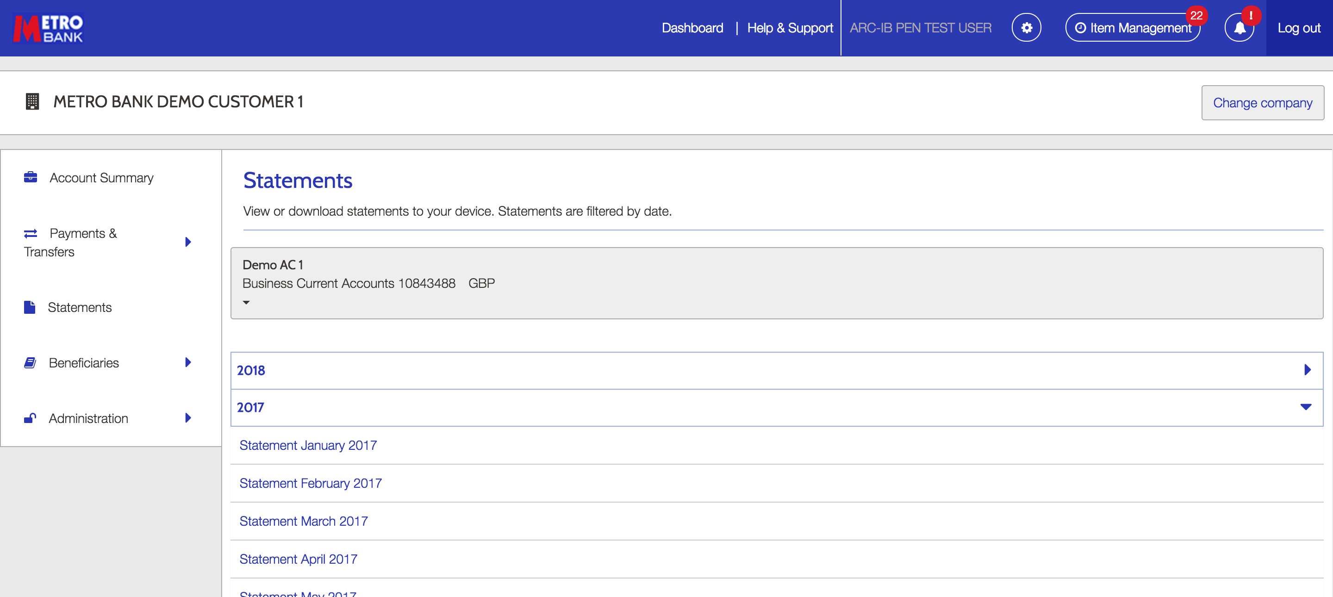Click the Statements page heading
Screen dimensions: 1333x597
298,180
